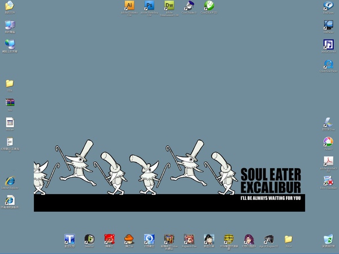Launch Age of Empires III shortcut

click(268, 239)
